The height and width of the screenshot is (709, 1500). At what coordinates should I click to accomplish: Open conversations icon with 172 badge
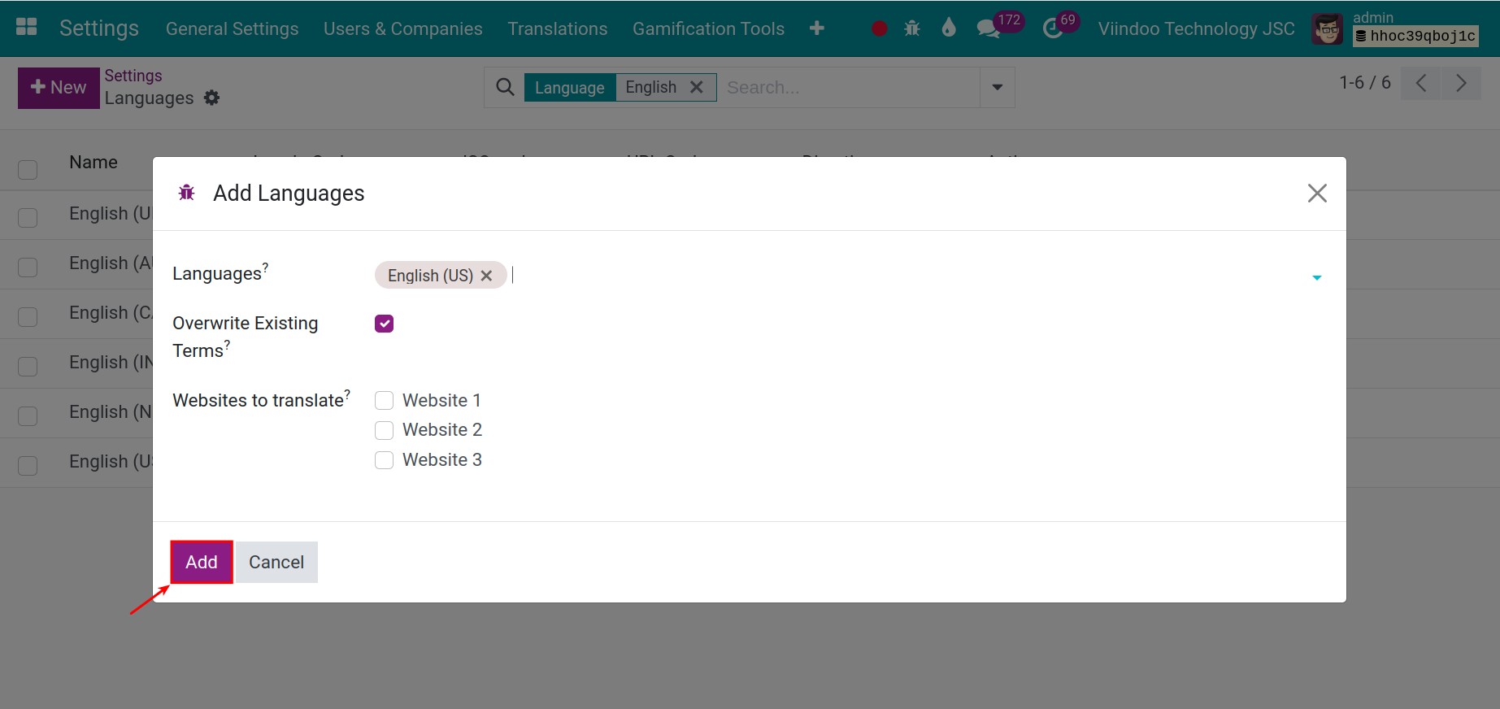[x=989, y=28]
